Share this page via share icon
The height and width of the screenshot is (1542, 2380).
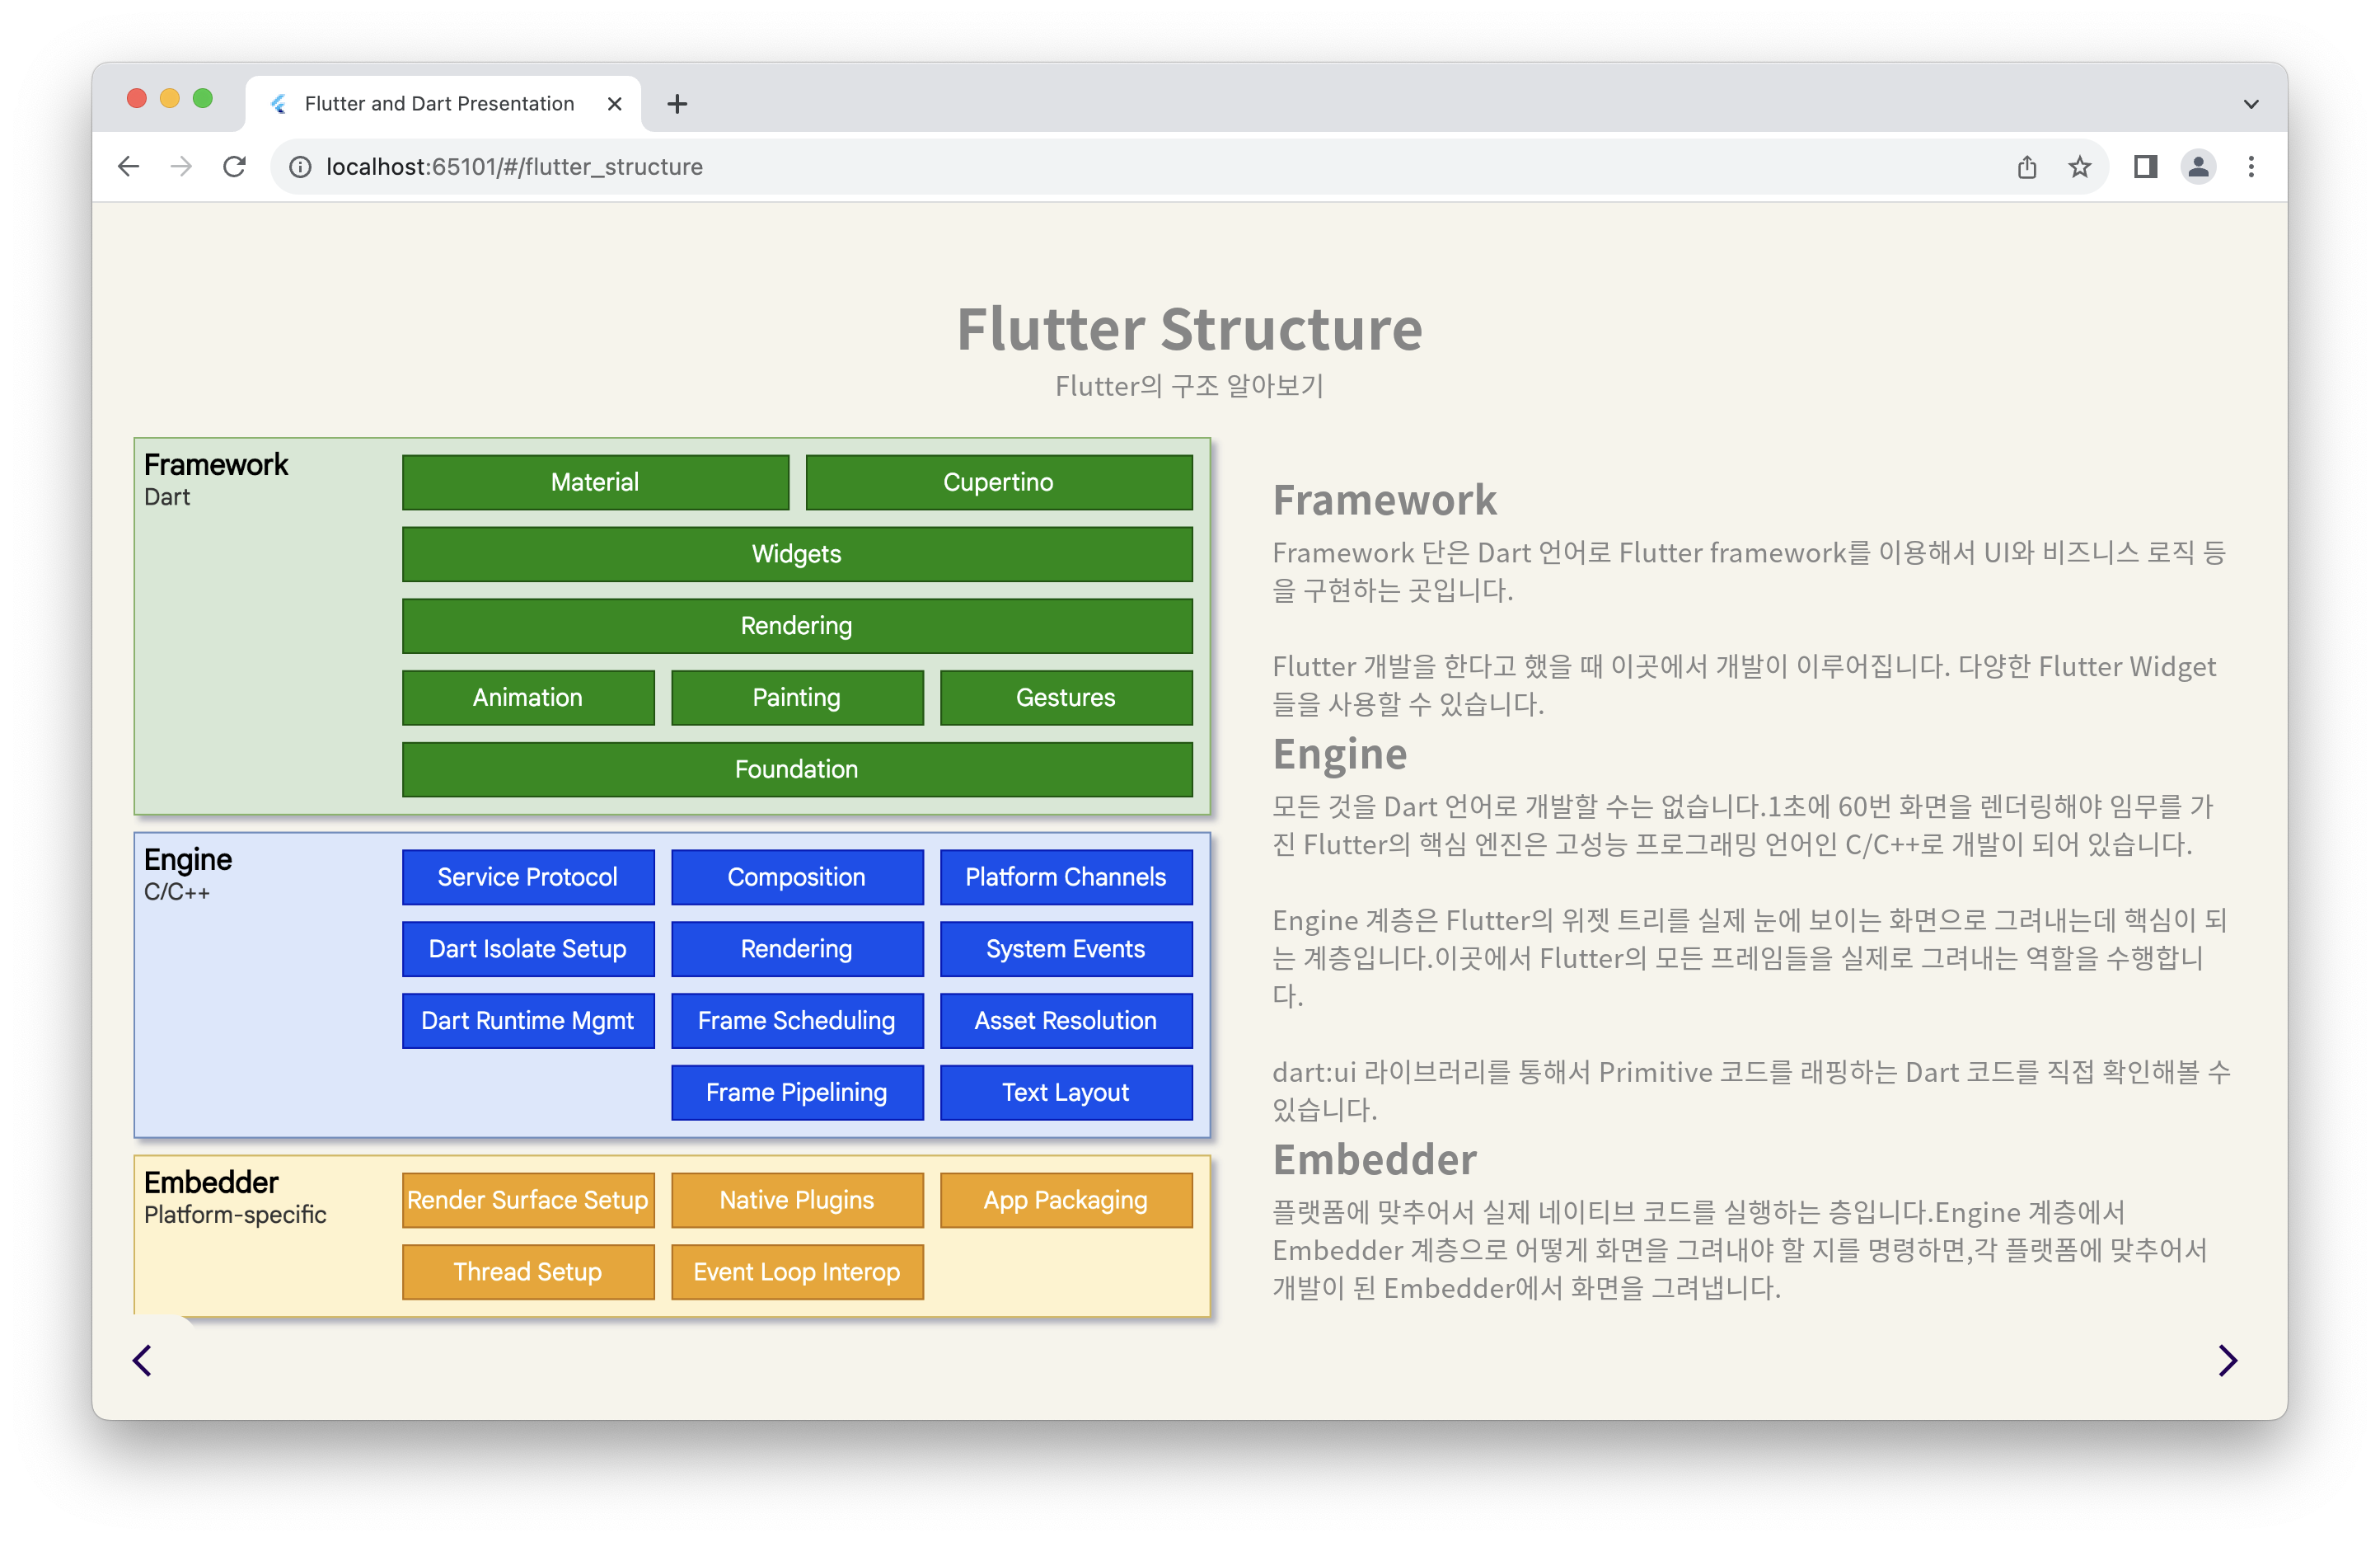pos(2027,167)
